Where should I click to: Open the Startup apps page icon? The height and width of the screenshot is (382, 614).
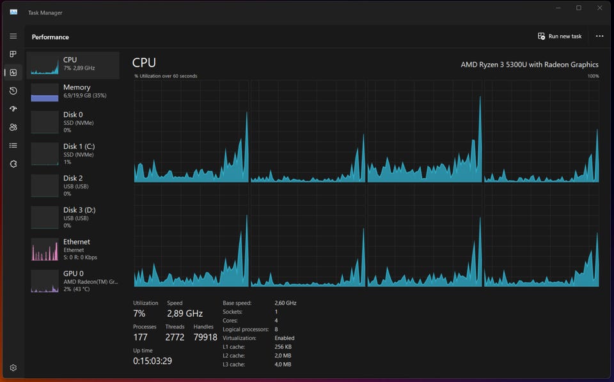pos(13,109)
